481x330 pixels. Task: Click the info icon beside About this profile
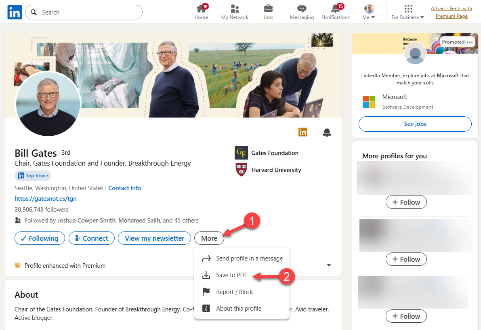point(206,309)
